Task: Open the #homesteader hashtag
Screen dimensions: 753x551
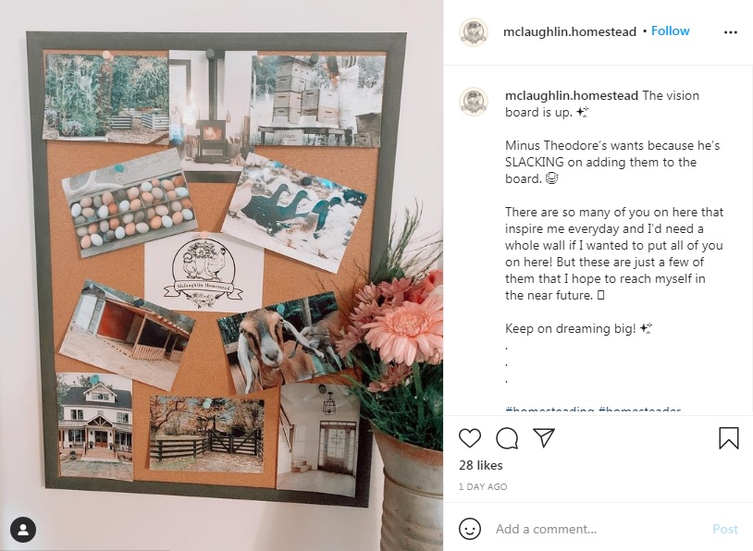Action: pos(639,410)
